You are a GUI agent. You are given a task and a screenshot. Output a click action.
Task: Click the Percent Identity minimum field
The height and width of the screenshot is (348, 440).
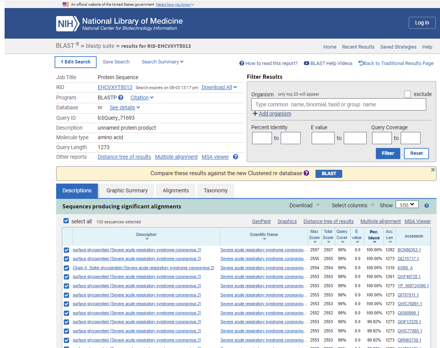pyautogui.click(x=262, y=138)
